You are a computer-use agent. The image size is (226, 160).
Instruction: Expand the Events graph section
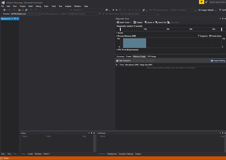point(117,33)
